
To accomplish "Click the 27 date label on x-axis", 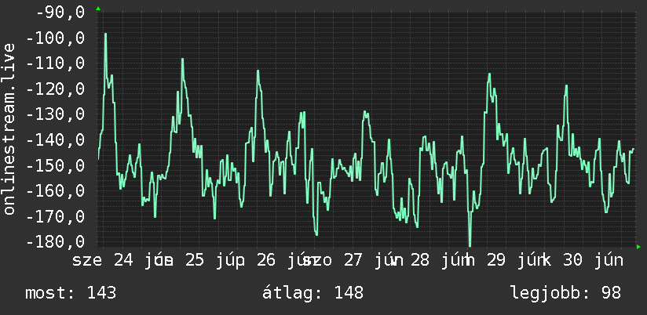I will tap(353, 260).
